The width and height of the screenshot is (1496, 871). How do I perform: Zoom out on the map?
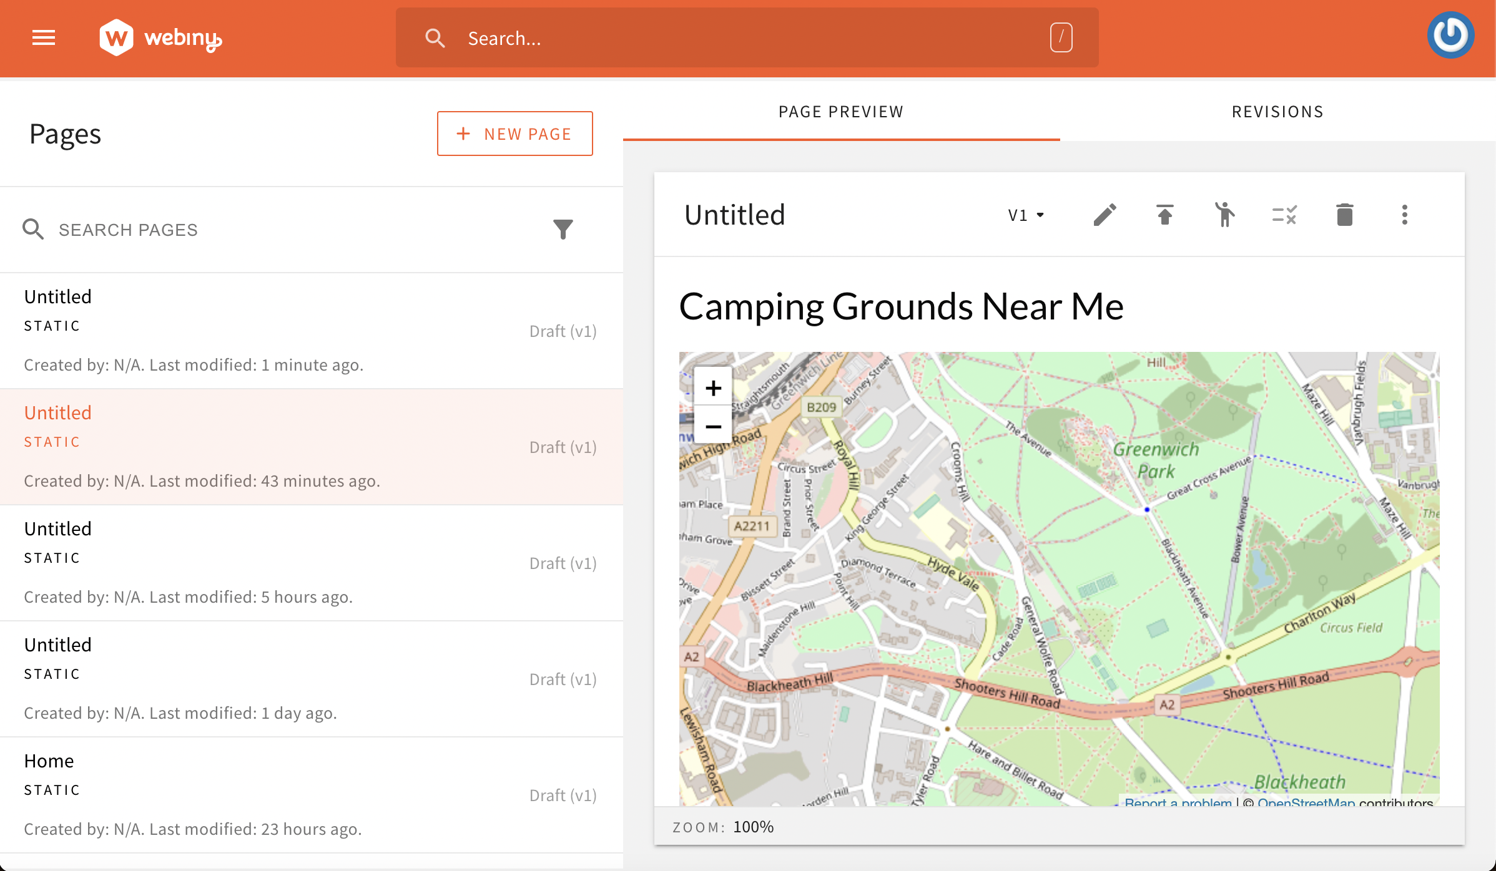tap(713, 426)
